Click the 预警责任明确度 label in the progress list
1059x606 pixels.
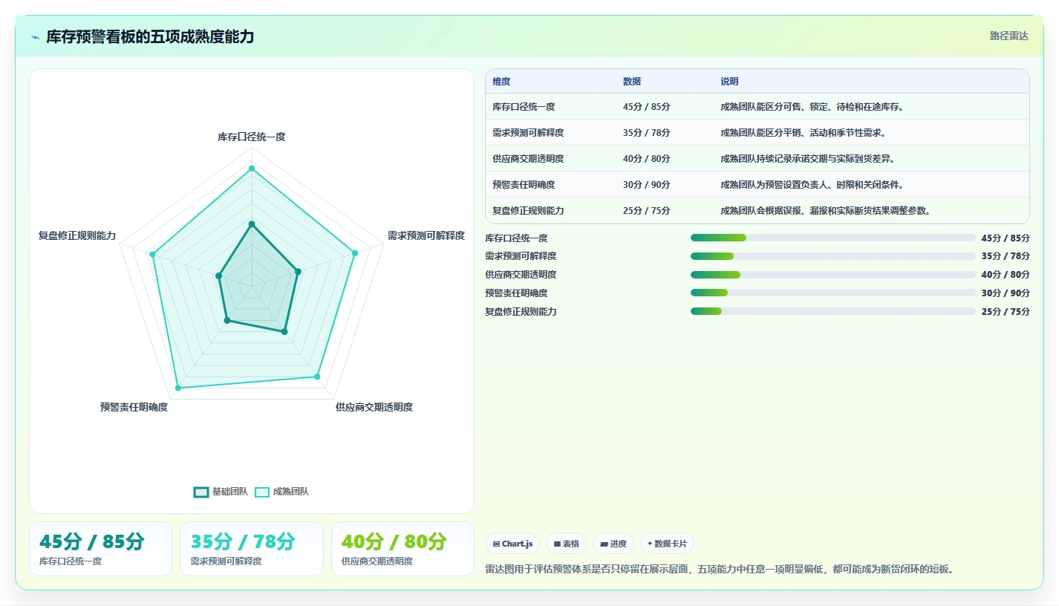[x=516, y=293]
